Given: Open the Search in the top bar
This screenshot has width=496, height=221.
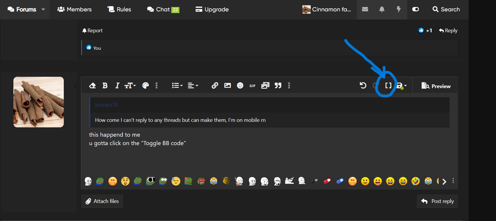Looking at the screenshot, I should [x=446, y=9].
